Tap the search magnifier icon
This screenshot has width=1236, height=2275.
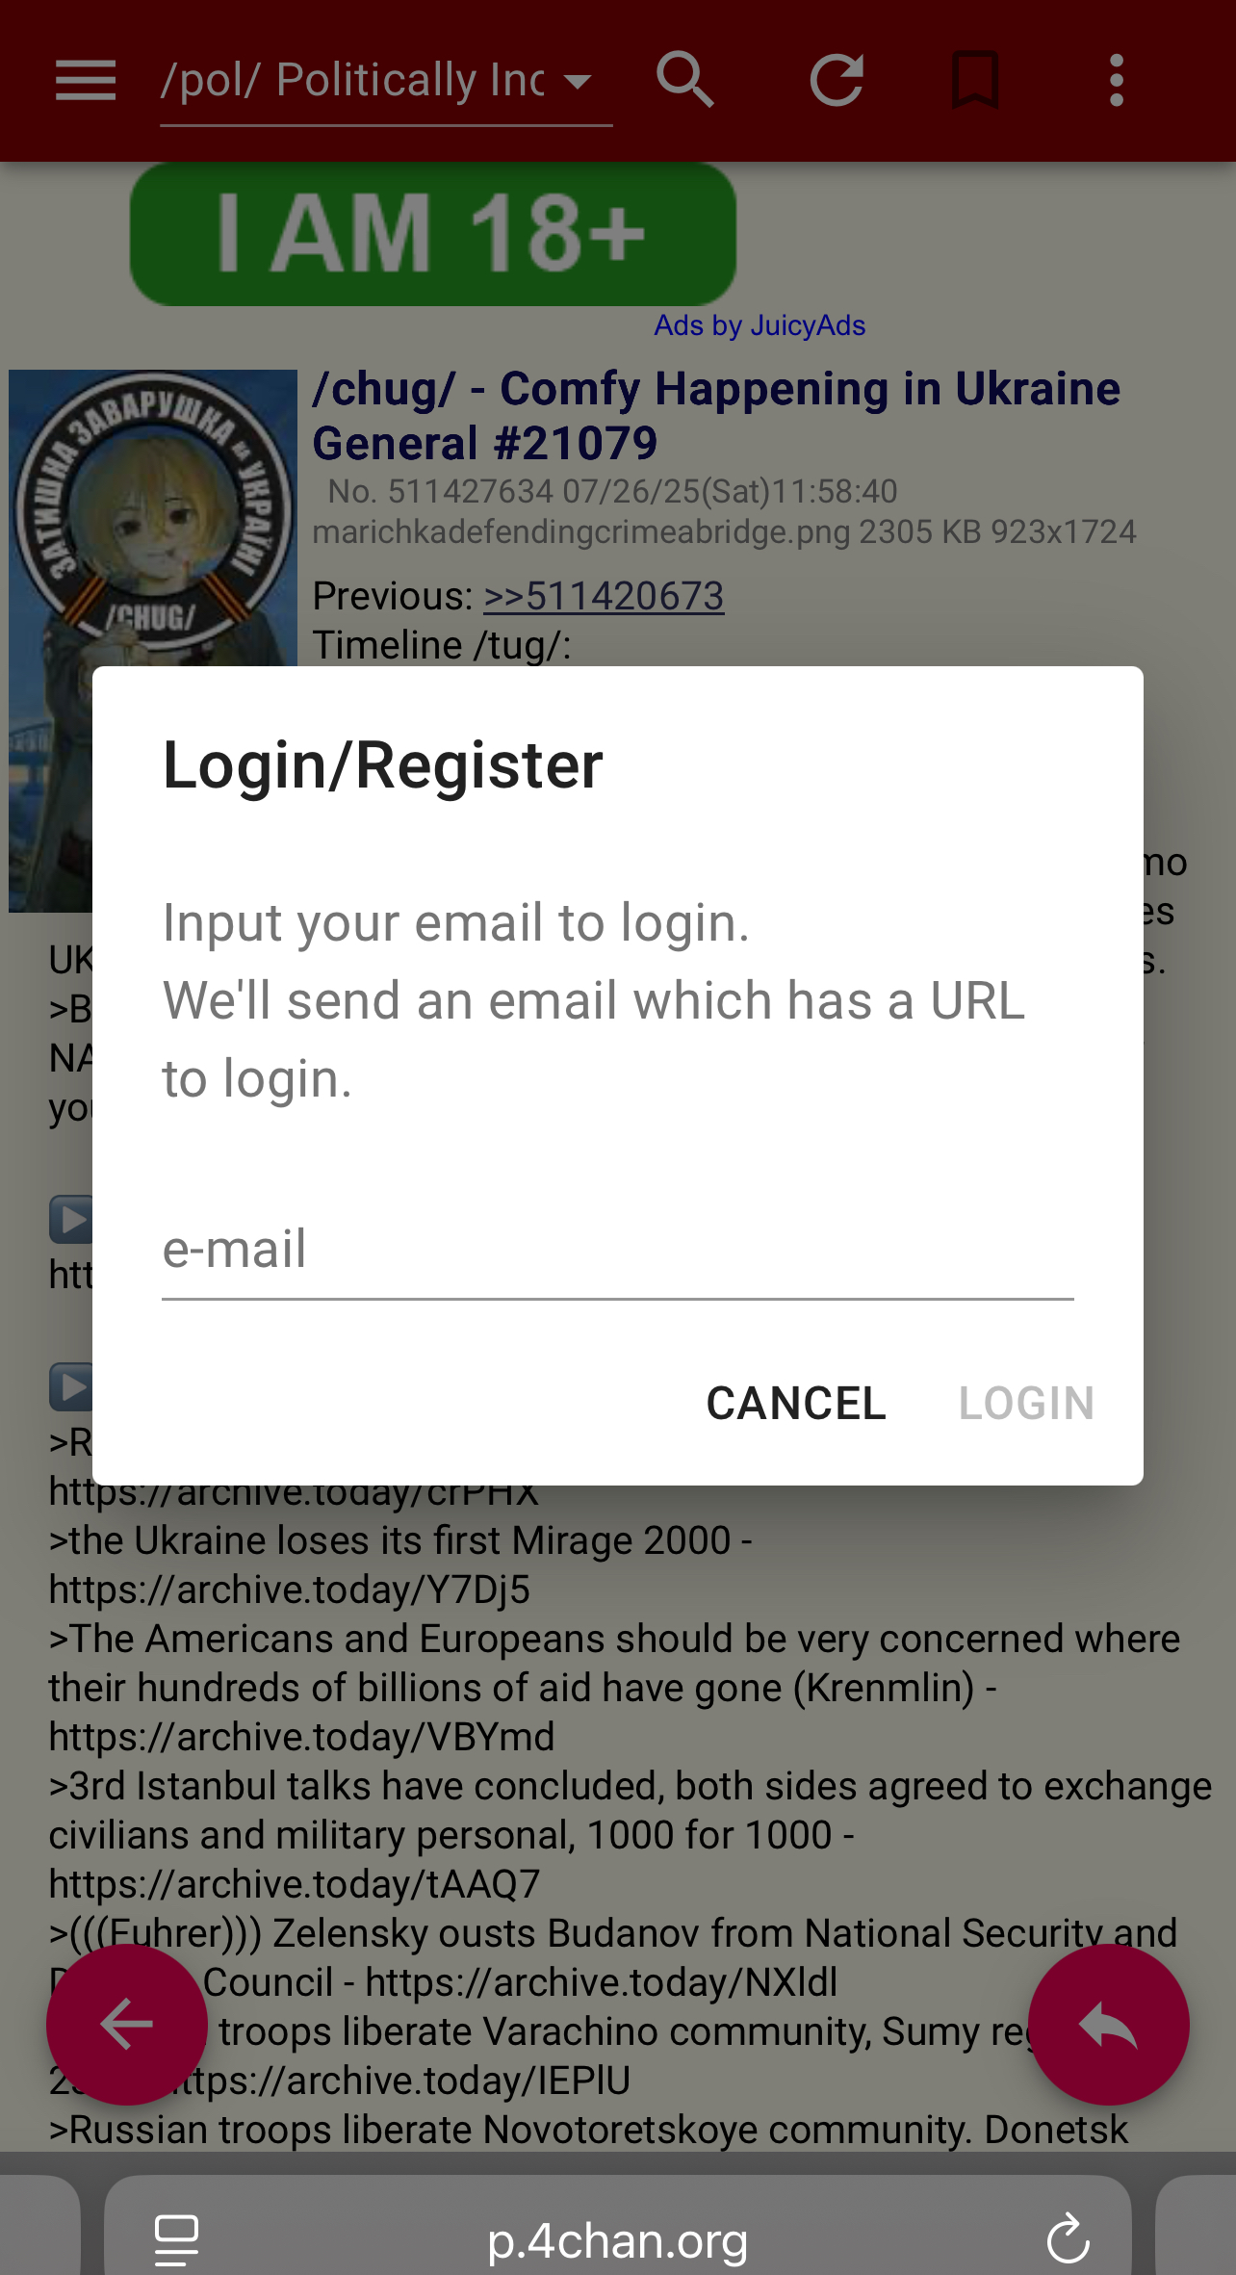tap(685, 80)
